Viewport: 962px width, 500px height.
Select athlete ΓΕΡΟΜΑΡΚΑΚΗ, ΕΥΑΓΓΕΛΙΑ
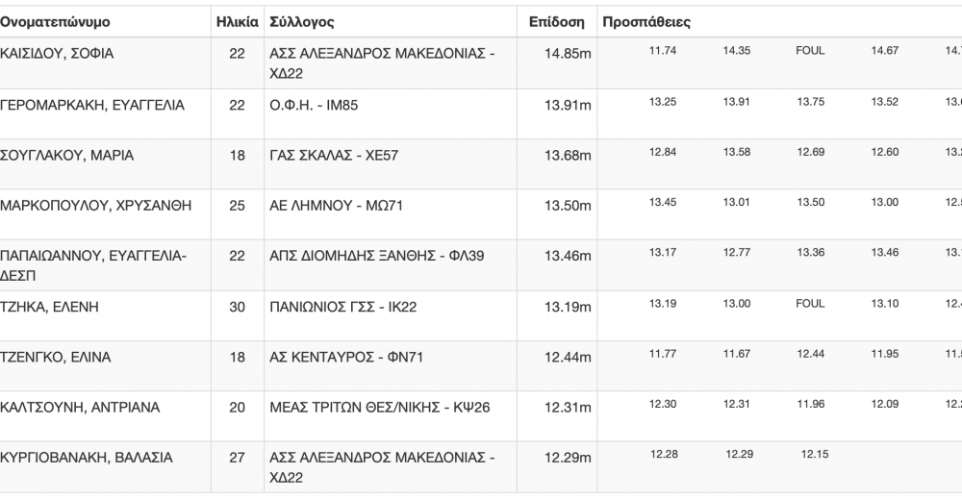pos(92,105)
